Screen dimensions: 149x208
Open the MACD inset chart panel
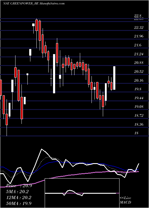pos(82,193)
